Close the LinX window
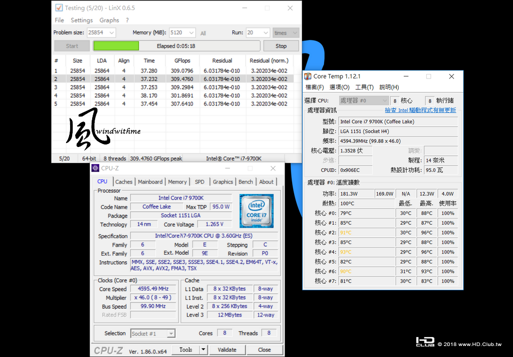 click(290, 8)
